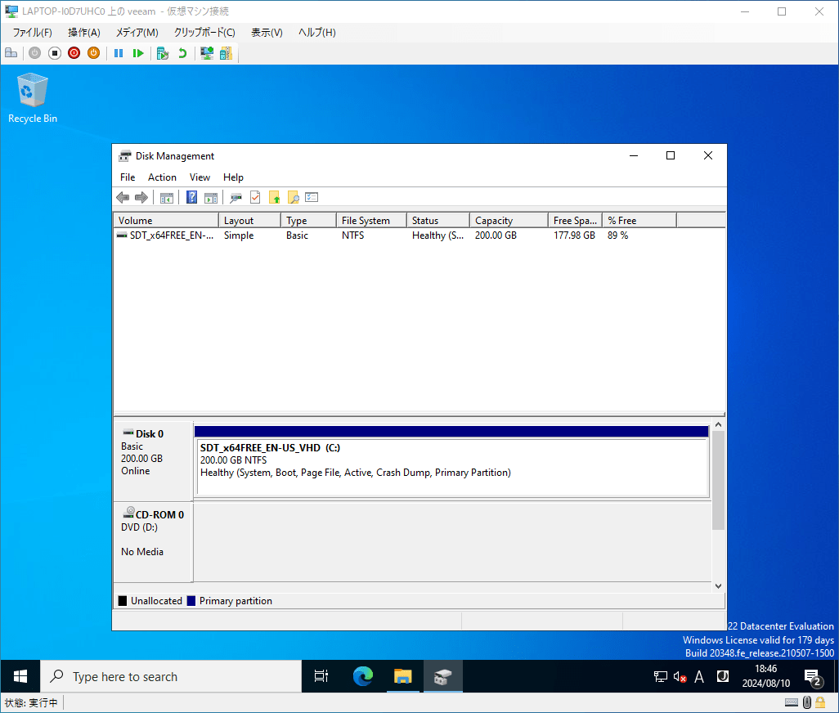The height and width of the screenshot is (713, 839).
Task: Select the Disk 0 label panel
Action: coord(153,460)
